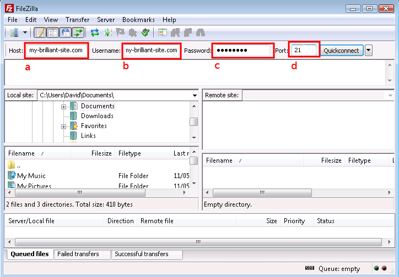The width and height of the screenshot is (399, 277).
Task: Expand the Favorites tree node
Action: tap(63, 126)
